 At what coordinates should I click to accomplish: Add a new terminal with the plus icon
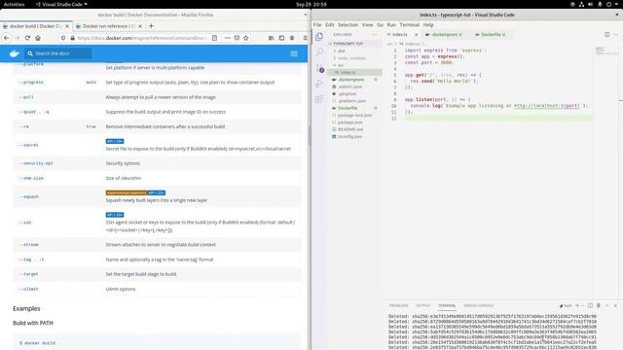(577, 305)
